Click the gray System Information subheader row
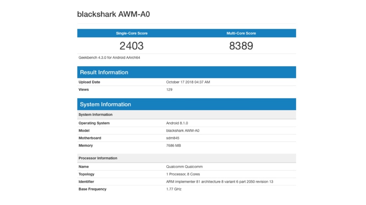Viewport: 366px width, 205px height. coord(95,115)
